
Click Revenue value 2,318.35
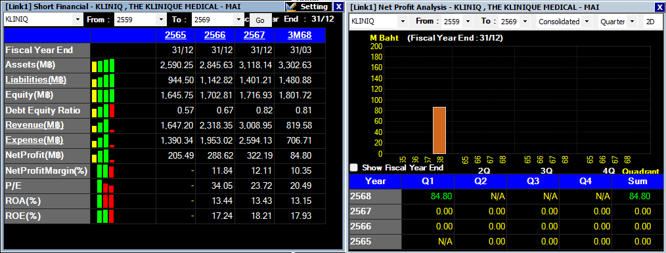(216, 126)
